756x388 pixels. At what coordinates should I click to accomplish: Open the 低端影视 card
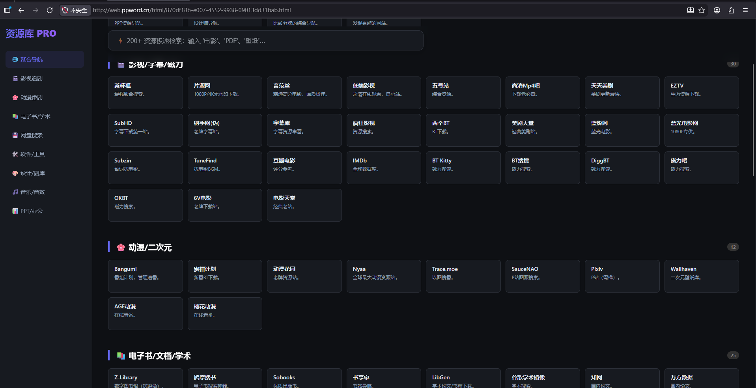pos(384,93)
